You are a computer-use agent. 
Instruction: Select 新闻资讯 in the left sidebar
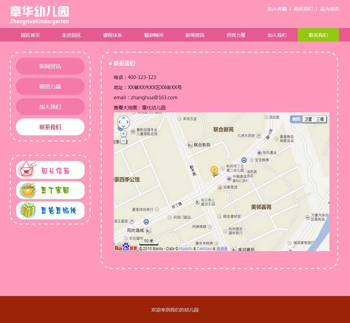pos(50,66)
